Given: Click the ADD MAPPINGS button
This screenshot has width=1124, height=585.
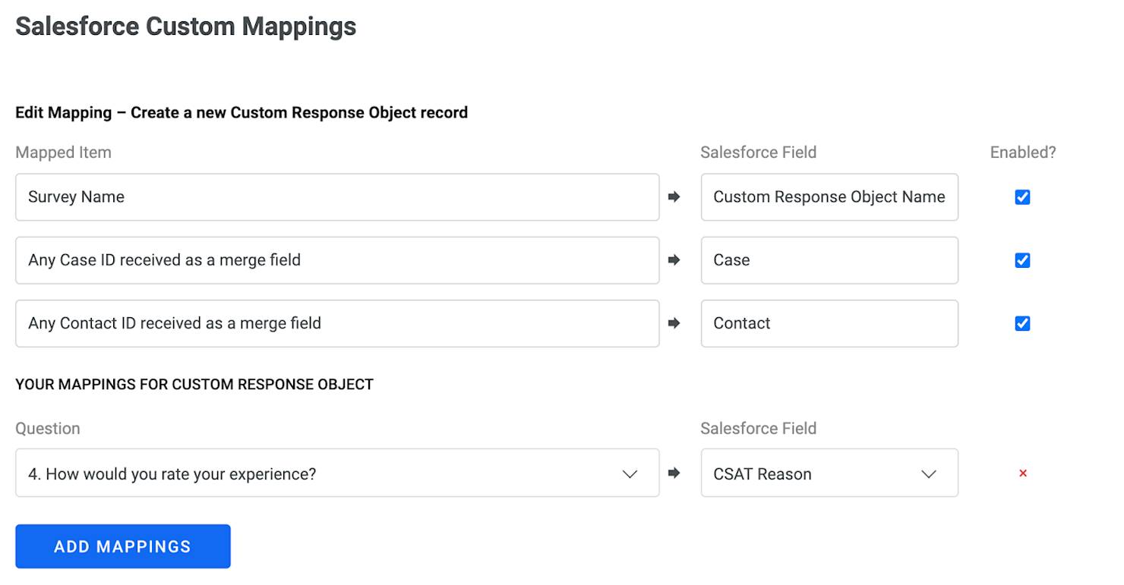Looking at the screenshot, I should tap(123, 546).
